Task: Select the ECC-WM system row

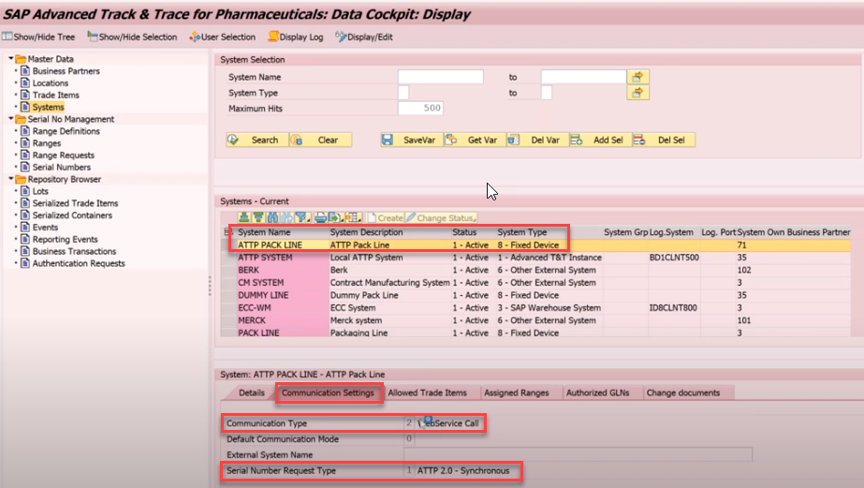Action: tap(535, 307)
